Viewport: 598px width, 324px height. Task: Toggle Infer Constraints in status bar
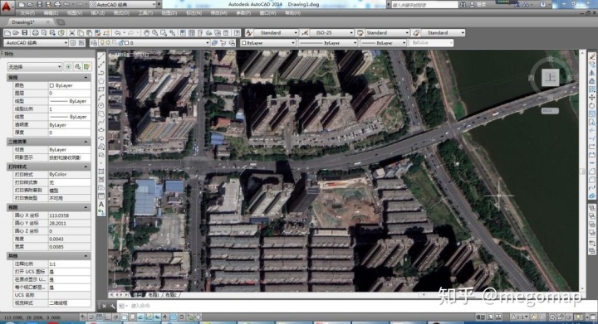83,317
